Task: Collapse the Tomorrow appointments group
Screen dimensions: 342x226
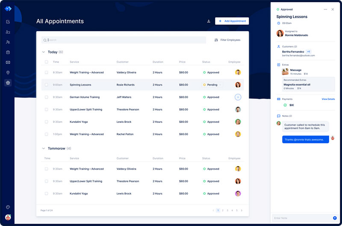Action: coord(43,149)
